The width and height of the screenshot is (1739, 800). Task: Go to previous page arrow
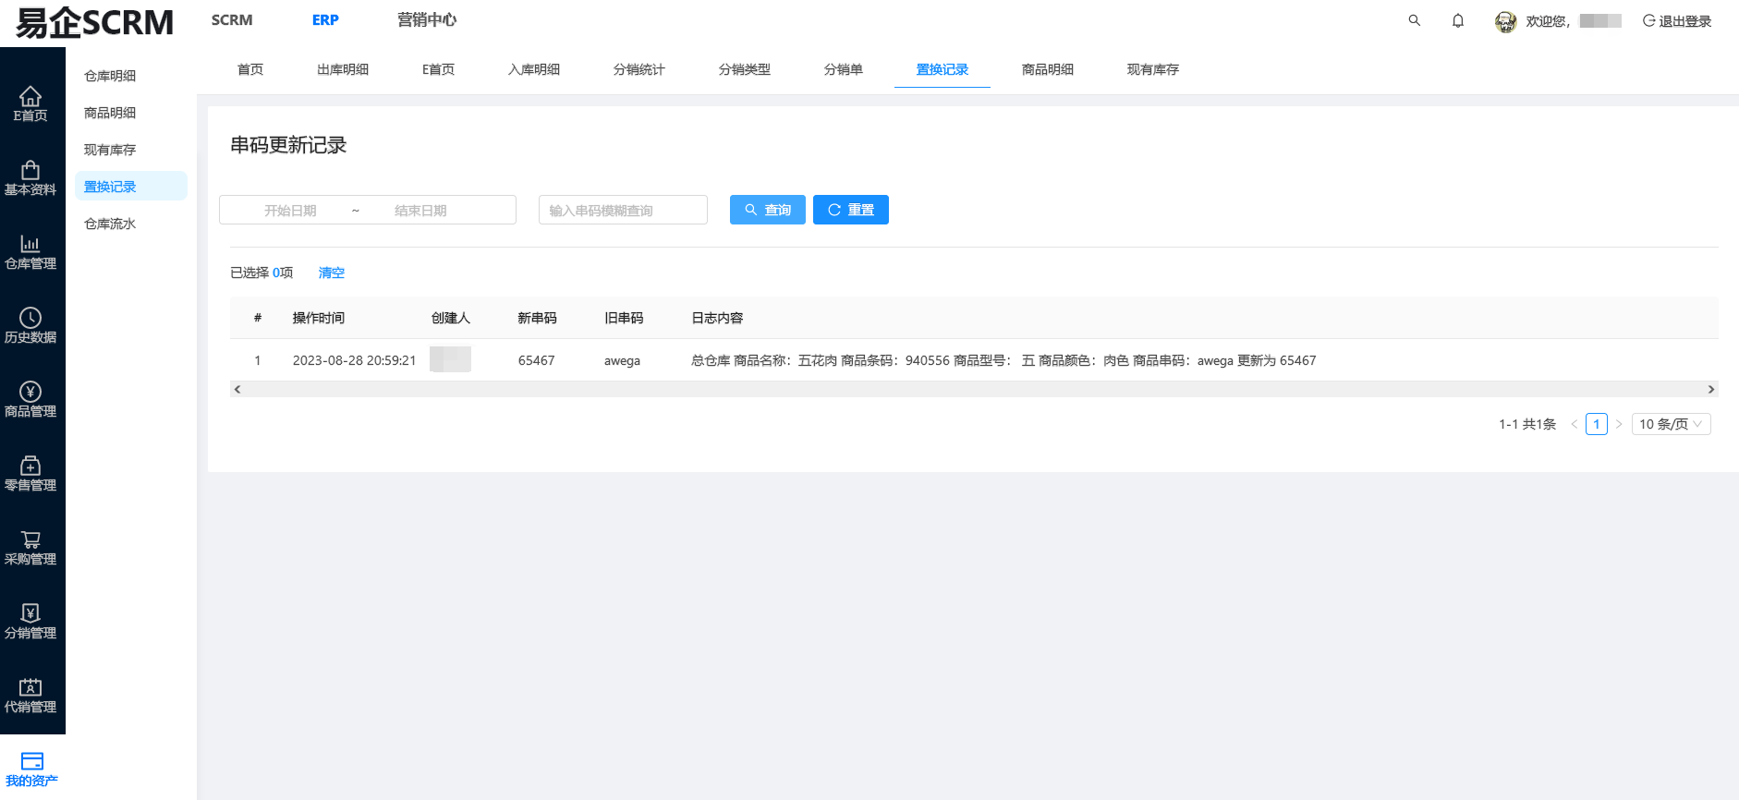click(1574, 424)
